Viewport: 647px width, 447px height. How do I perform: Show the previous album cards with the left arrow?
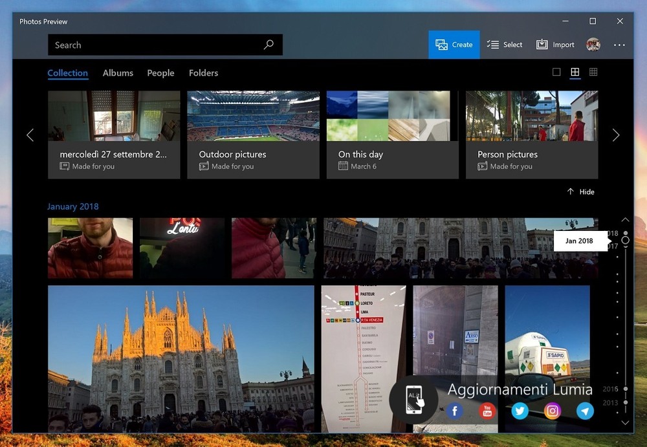[x=30, y=135]
